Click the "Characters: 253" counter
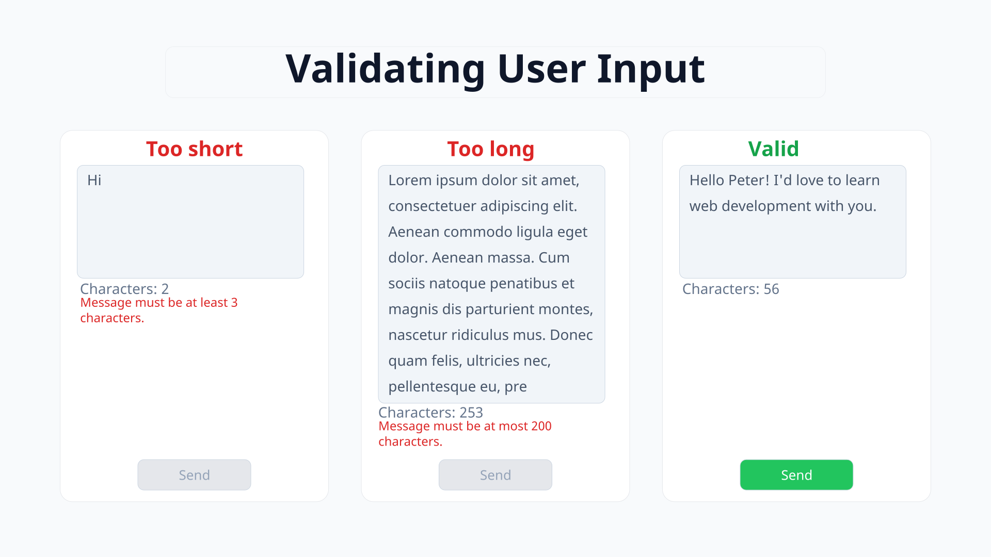The width and height of the screenshot is (991, 557). 430,413
